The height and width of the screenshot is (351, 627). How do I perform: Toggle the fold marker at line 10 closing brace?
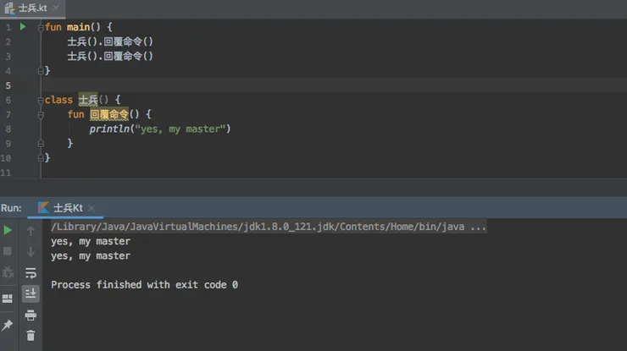41,158
